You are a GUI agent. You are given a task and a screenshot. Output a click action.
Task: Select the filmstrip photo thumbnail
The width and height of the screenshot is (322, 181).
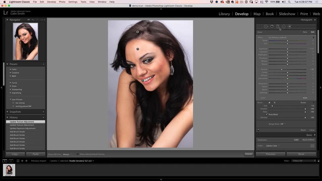point(9,170)
